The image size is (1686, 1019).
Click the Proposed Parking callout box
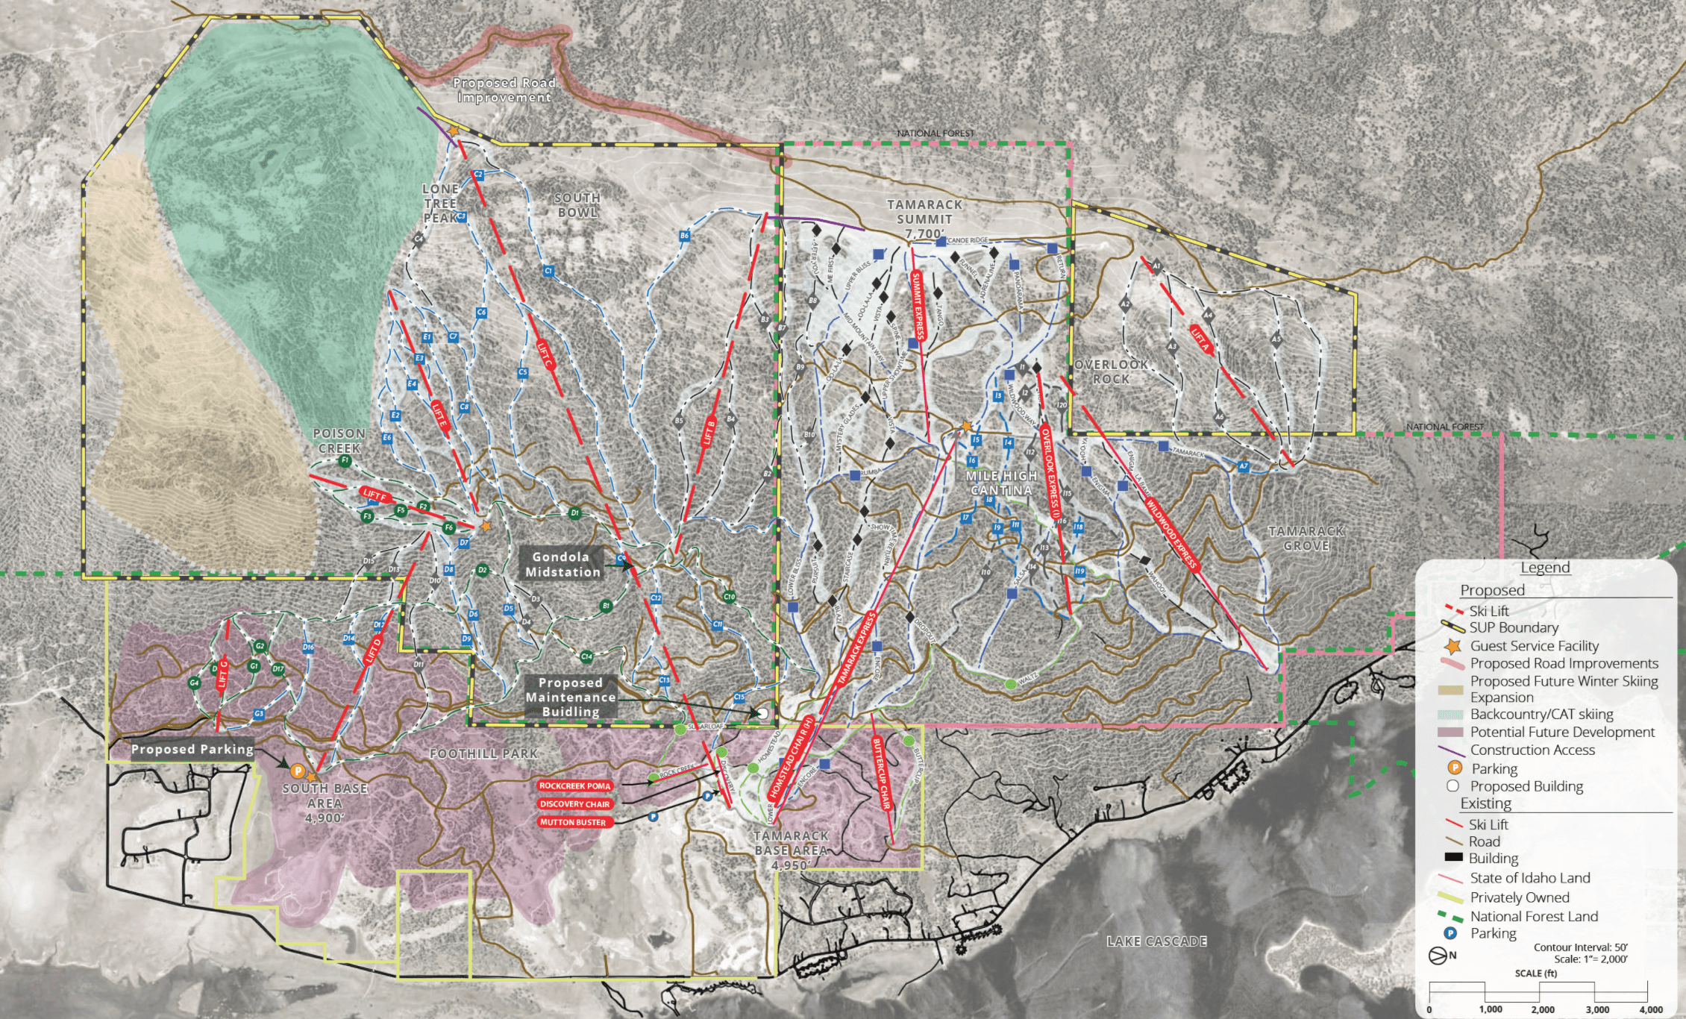click(192, 749)
